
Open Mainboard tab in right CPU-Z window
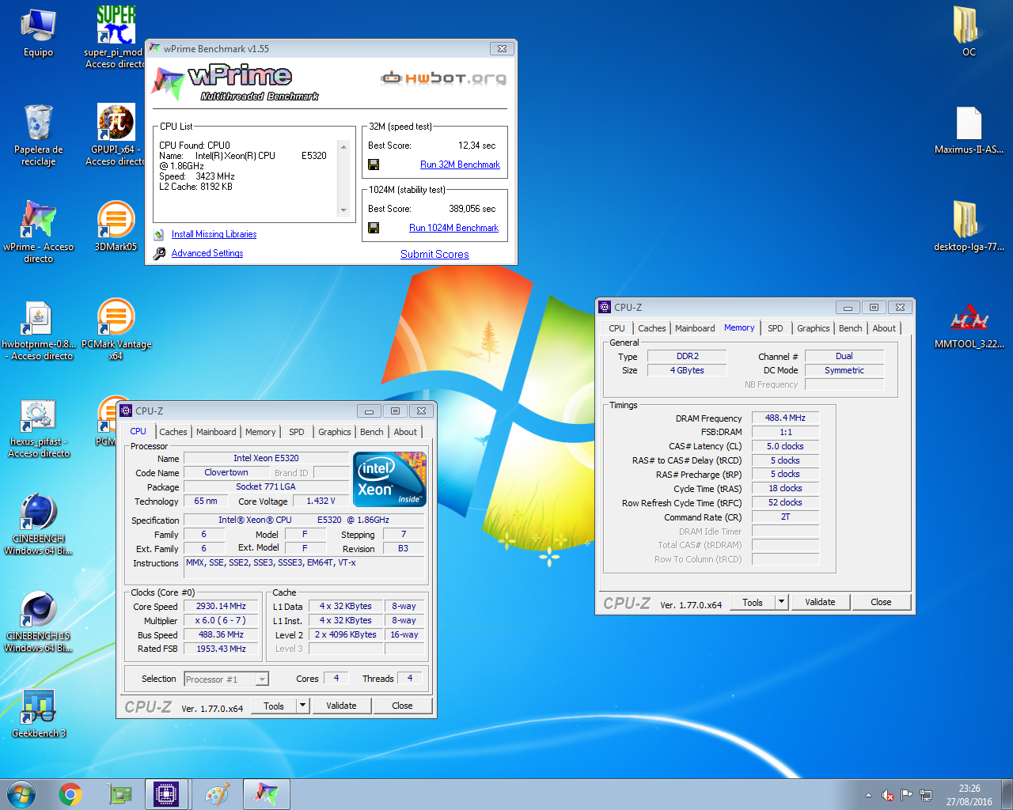695,328
